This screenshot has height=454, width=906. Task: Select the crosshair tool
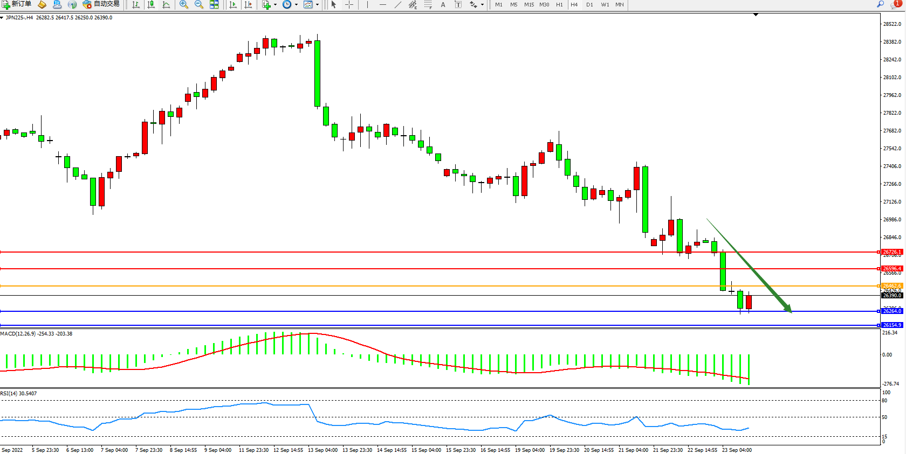pyautogui.click(x=349, y=4)
